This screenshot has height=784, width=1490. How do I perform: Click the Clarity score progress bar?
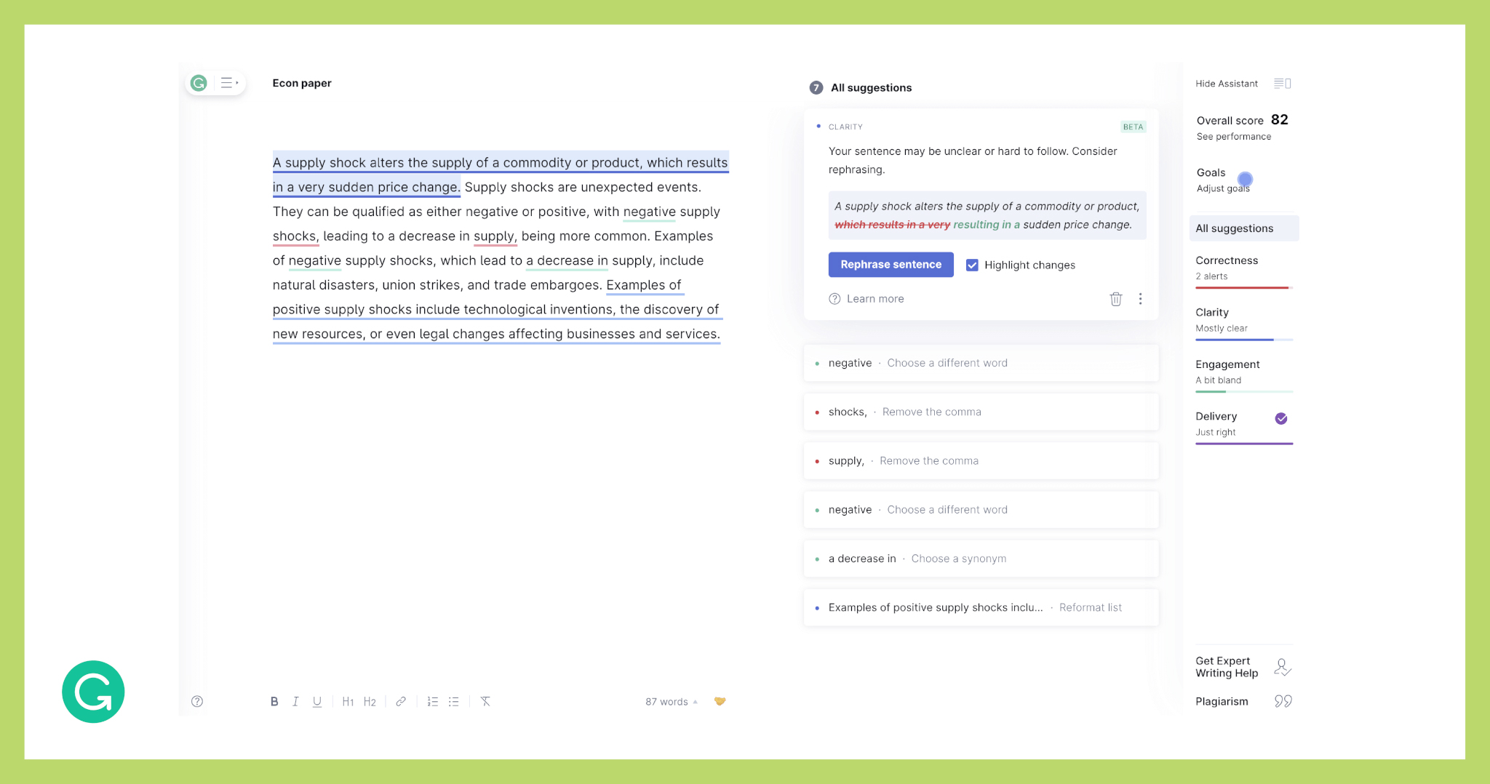[x=1244, y=340]
